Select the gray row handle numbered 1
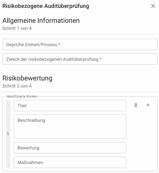The image size is (159, 173). point(8,134)
